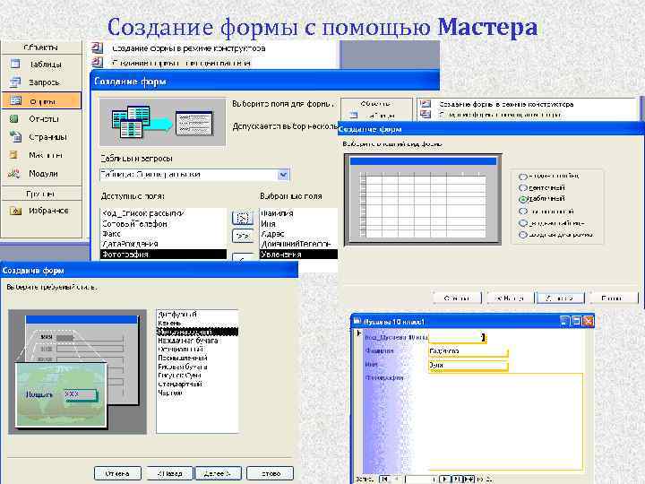Choose 'Международный' style in the style list

[x=197, y=332]
